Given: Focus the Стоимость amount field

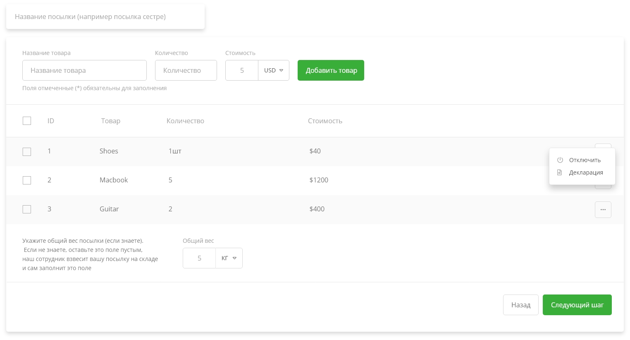Looking at the screenshot, I should (x=242, y=70).
